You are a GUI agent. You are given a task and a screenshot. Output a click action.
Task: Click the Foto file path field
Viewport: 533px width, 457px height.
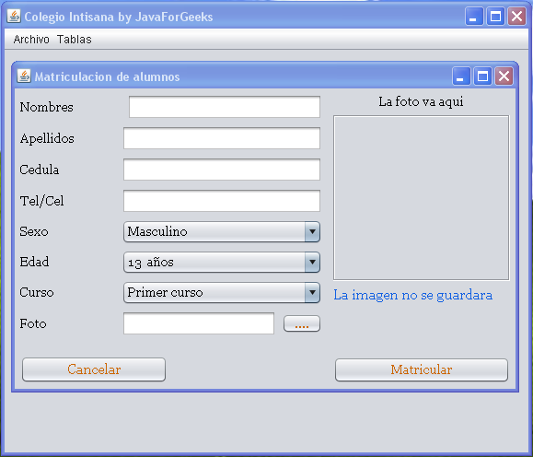tap(199, 323)
